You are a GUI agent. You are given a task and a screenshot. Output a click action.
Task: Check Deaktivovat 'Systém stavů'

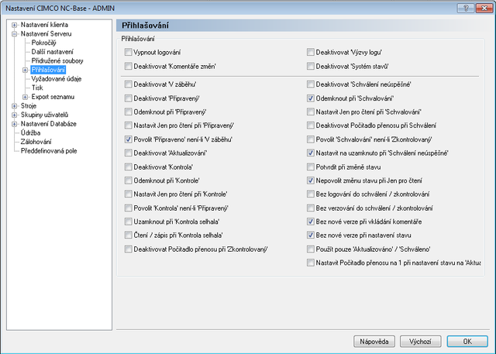point(311,66)
